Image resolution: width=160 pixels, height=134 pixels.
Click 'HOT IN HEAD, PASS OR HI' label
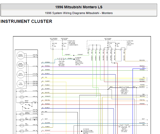coord(54,39)
